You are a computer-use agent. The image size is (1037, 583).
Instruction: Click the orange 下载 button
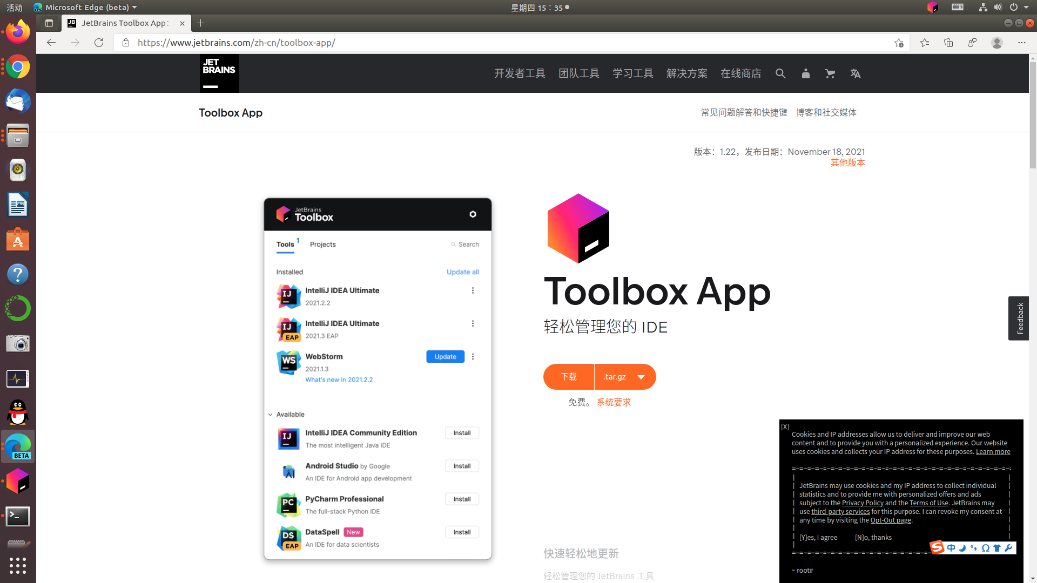pyautogui.click(x=569, y=377)
